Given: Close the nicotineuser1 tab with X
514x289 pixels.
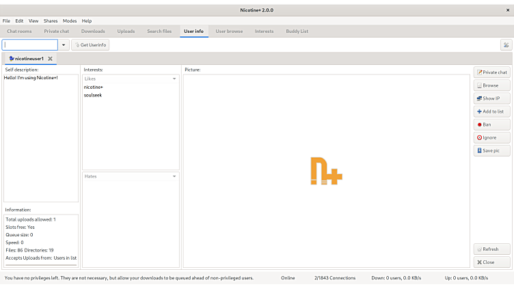Looking at the screenshot, I should (x=50, y=59).
